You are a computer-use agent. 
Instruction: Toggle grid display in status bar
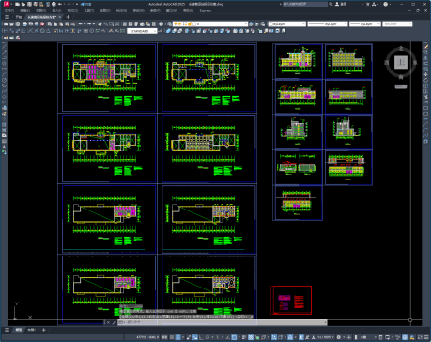[172, 337]
